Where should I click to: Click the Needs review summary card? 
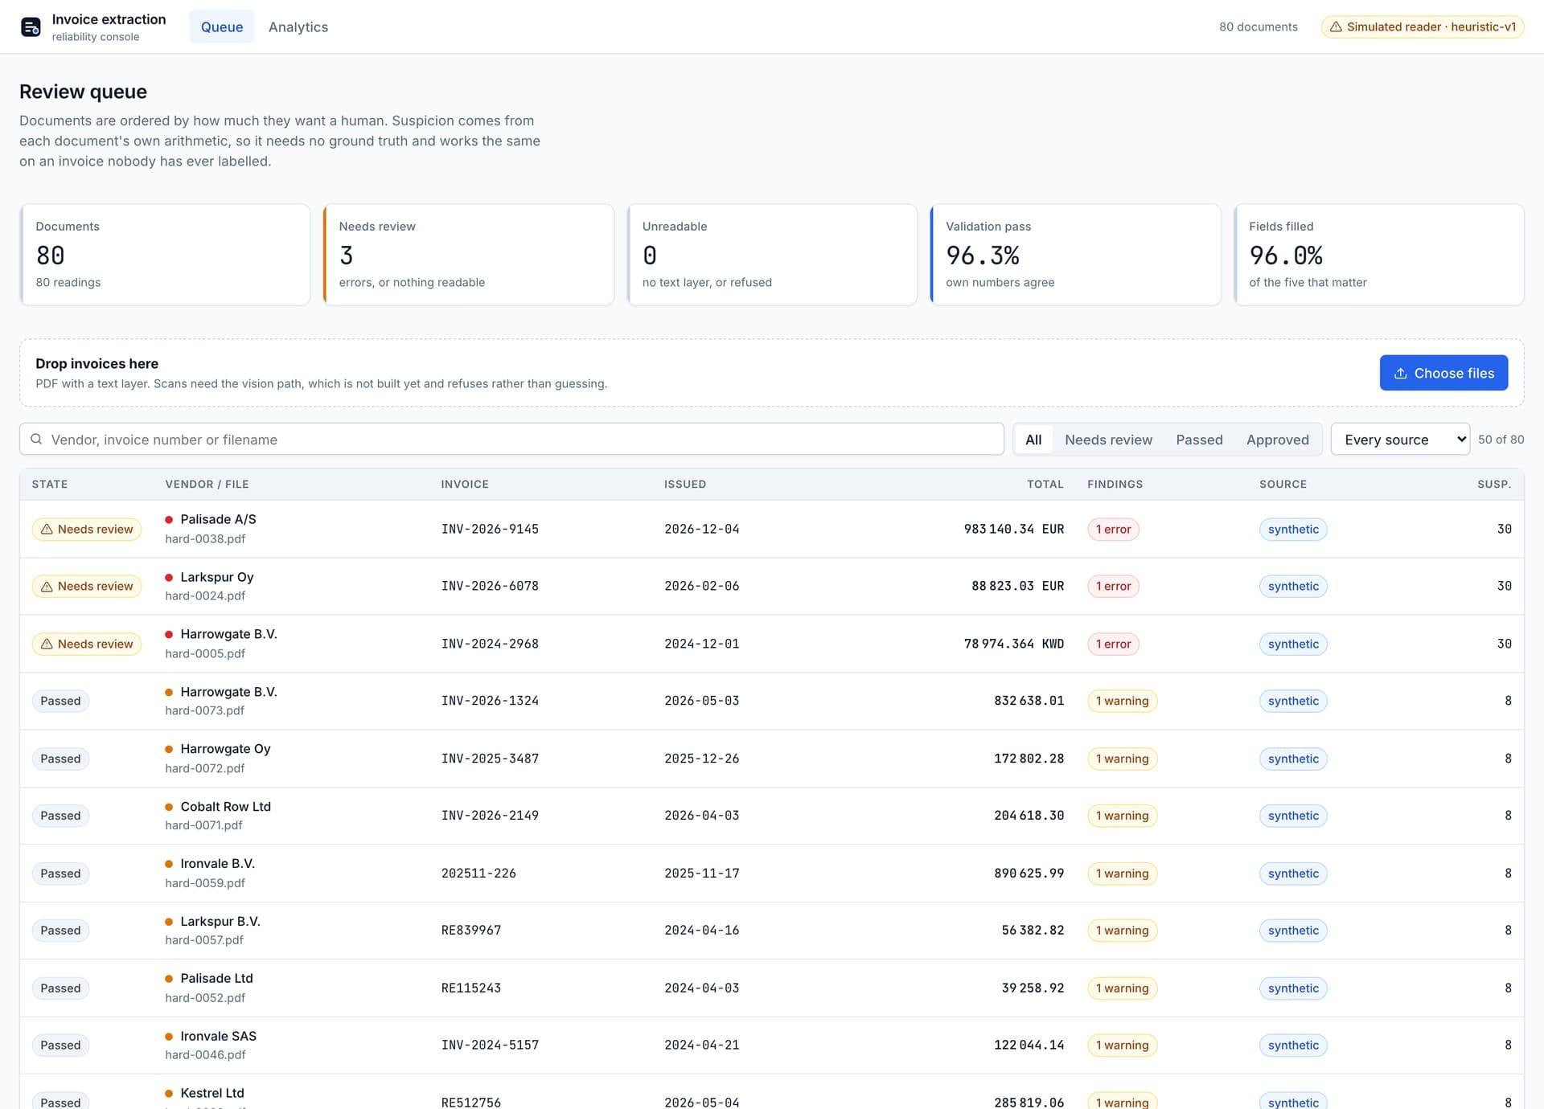coord(468,255)
